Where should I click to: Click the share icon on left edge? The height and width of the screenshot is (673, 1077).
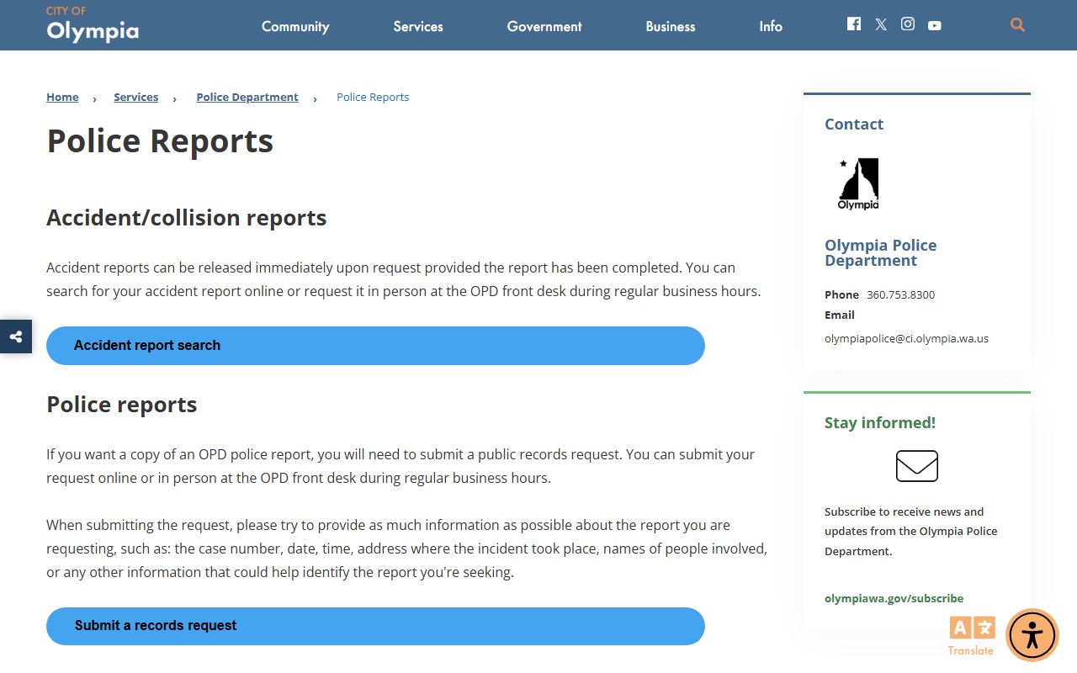coord(16,336)
